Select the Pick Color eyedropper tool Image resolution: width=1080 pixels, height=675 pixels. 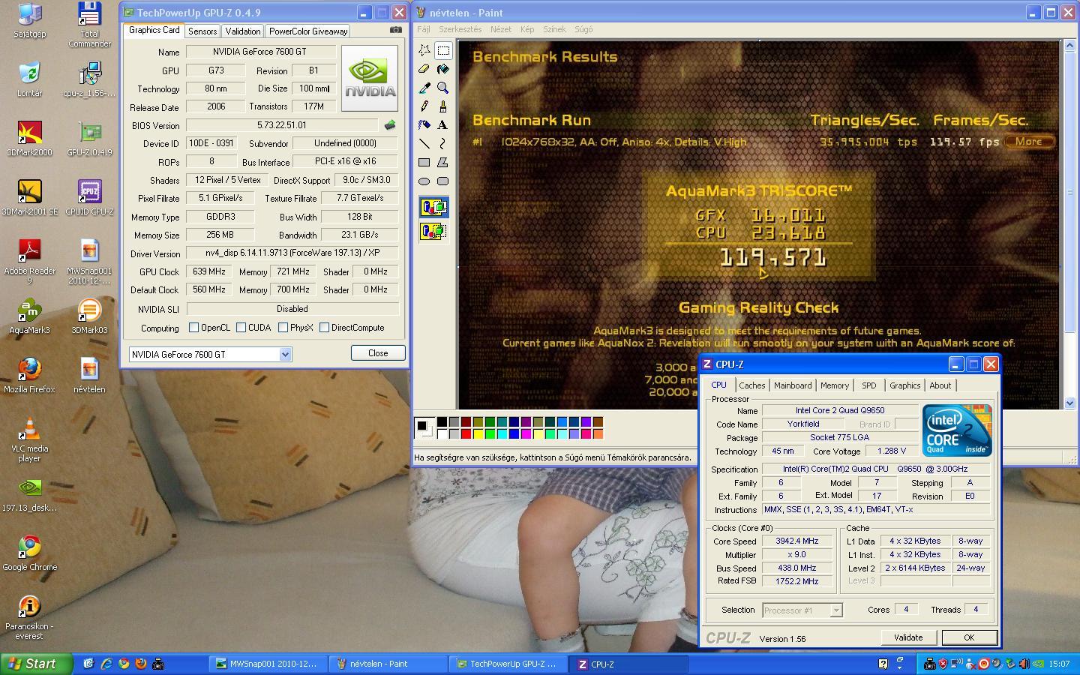424,88
